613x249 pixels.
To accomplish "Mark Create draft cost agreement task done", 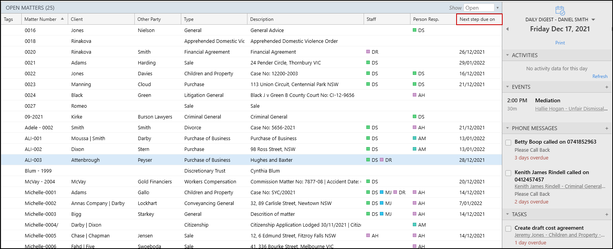I will coord(508,229).
